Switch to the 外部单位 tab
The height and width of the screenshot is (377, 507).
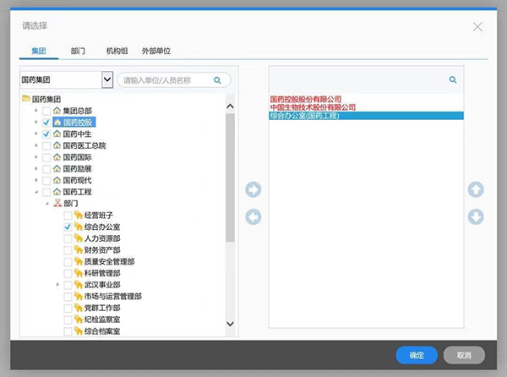point(156,51)
